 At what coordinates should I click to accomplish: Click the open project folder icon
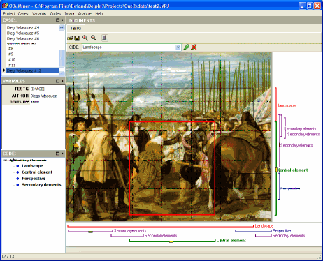(x=70, y=38)
